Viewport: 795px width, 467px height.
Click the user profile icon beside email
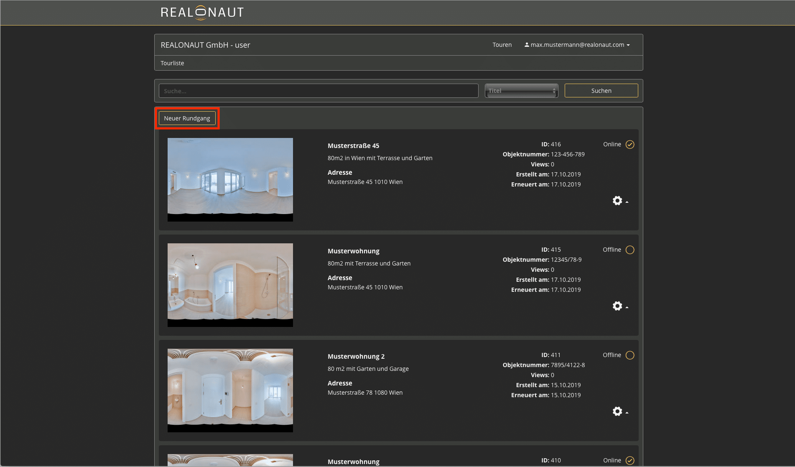527,45
